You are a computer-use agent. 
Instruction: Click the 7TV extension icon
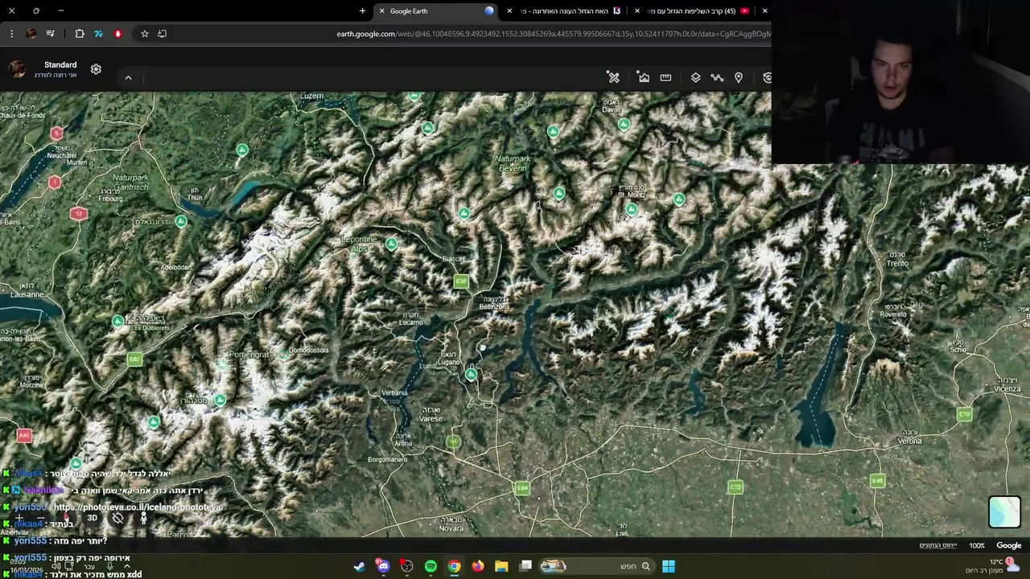98,34
